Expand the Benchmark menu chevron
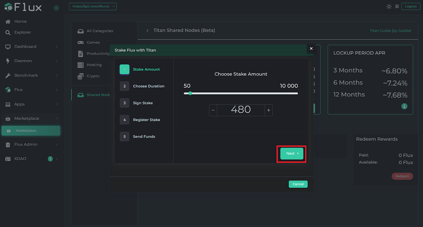This screenshot has width=423, height=227. coord(57,75)
